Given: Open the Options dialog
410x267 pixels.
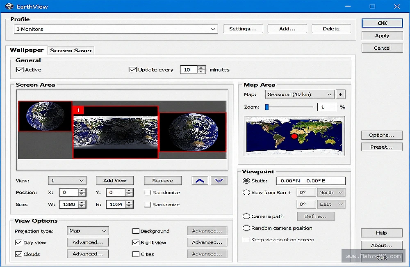Looking at the screenshot, I should pos(382,135).
